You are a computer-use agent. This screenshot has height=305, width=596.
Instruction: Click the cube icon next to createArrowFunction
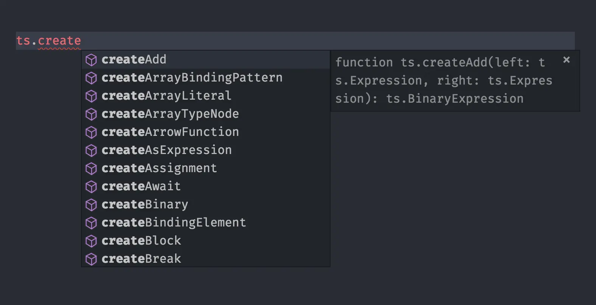click(x=91, y=132)
